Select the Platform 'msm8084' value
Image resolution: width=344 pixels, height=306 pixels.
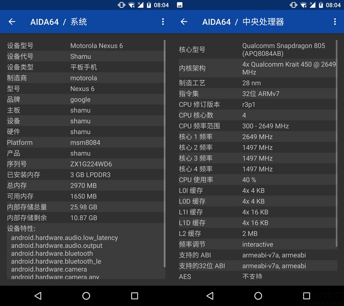85,143
